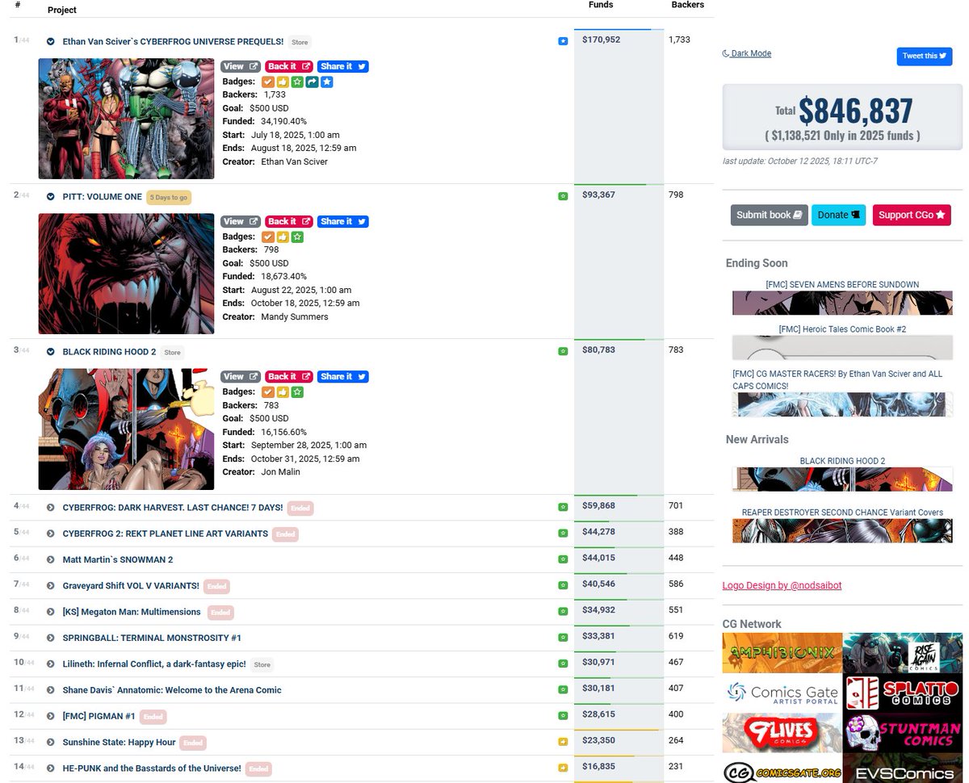Expand the CYBERFROG 2: REKT PLANET row
The height and width of the screenshot is (783, 969).
[50, 534]
